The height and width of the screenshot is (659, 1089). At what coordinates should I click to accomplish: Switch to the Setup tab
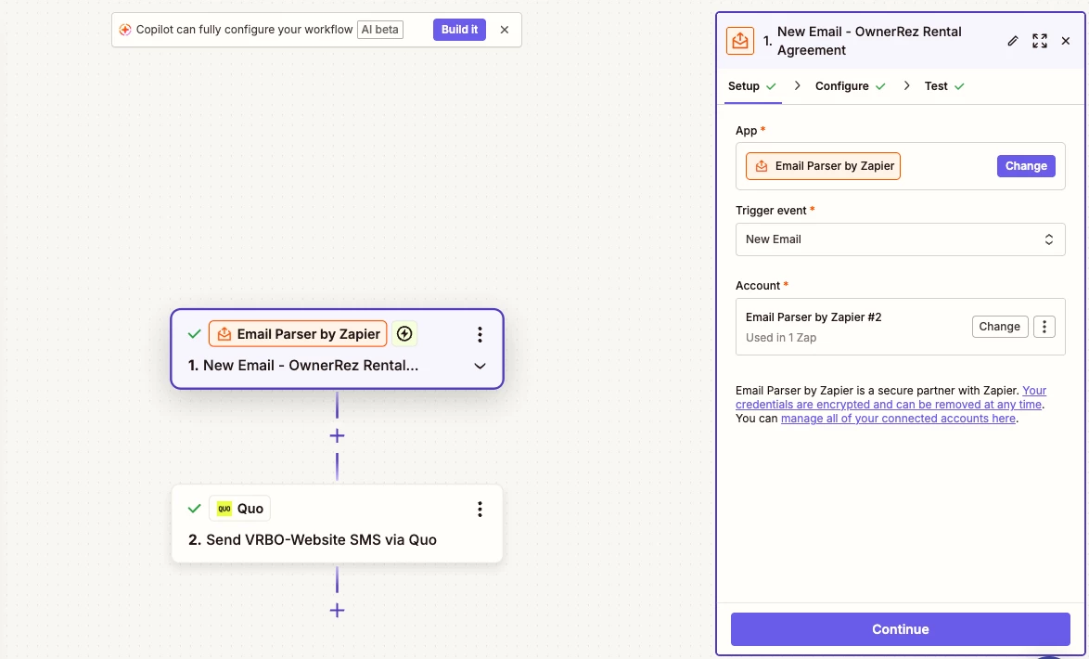pos(752,86)
